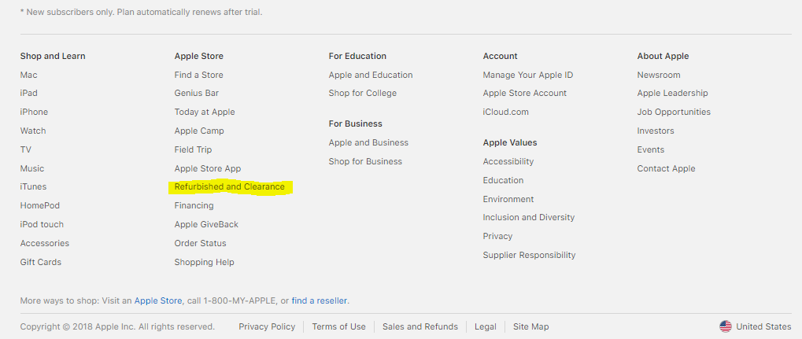
Task: Open the Terms of Use link
Action: coord(339,326)
